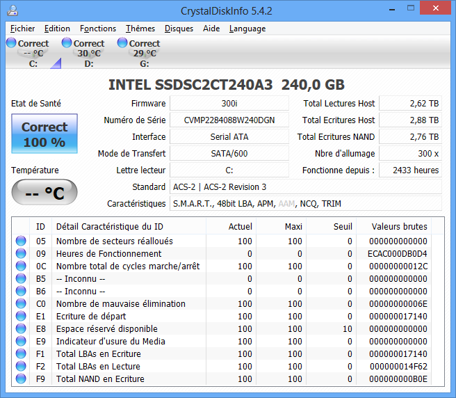The width and height of the screenshot is (456, 398).
Task: Click status orb for Espace réservé disponible
Action: click(x=21, y=329)
